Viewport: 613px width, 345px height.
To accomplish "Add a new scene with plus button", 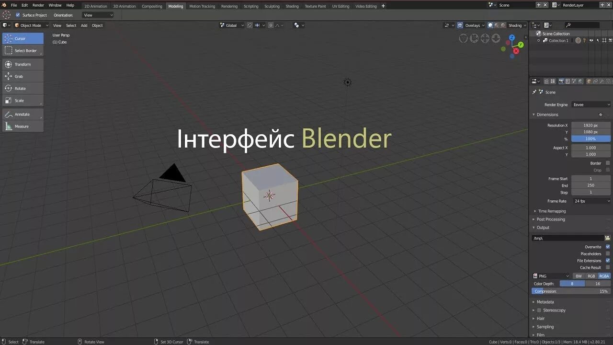I will click(539, 5).
